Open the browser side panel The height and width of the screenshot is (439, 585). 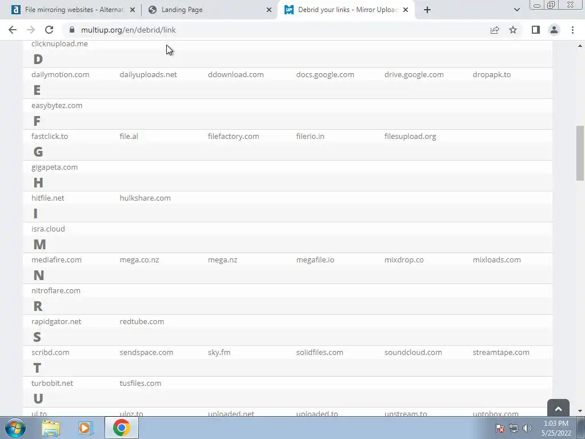pyautogui.click(x=536, y=30)
